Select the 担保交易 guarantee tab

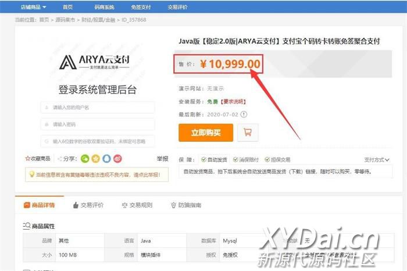tap(277, 160)
